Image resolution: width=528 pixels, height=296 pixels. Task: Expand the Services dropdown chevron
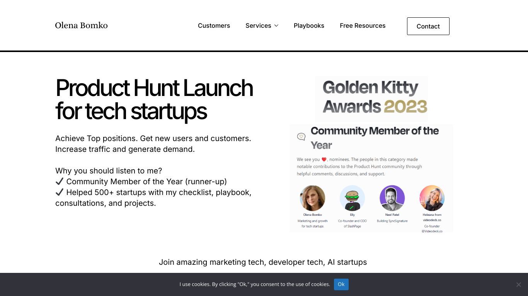[276, 25]
